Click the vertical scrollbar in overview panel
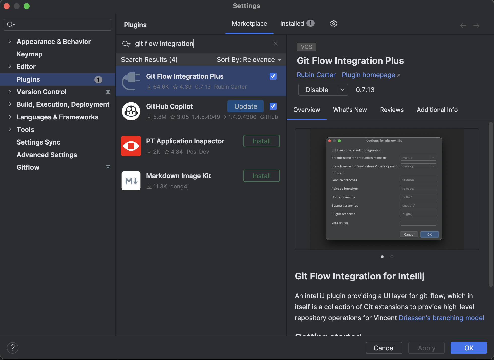 pos(490,204)
